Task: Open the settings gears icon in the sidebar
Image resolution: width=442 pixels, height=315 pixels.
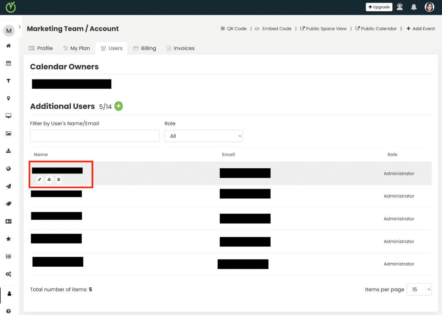Action: (x=8, y=274)
